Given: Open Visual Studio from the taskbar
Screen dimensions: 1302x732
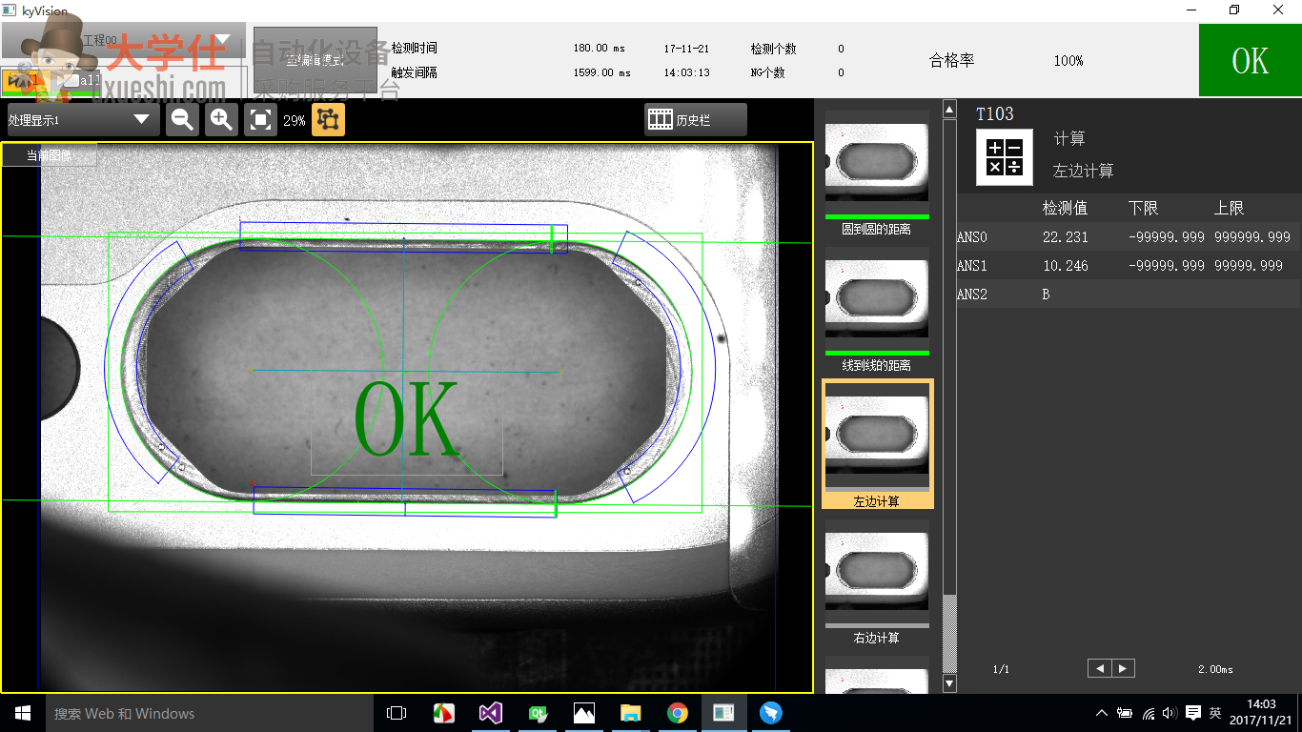Looking at the screenshot, I should 491,713.
